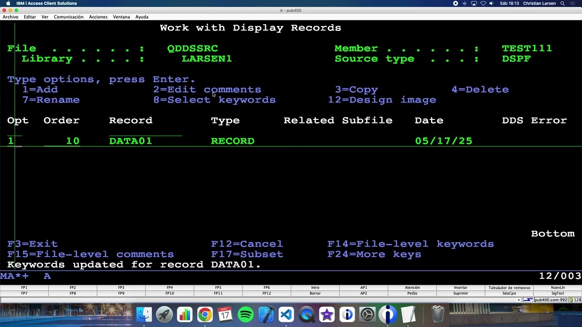Image resolution: width=582 pixels, height=327 pixels.
Task: Open the volume speaker icon
Action: [x=492, y=3]
